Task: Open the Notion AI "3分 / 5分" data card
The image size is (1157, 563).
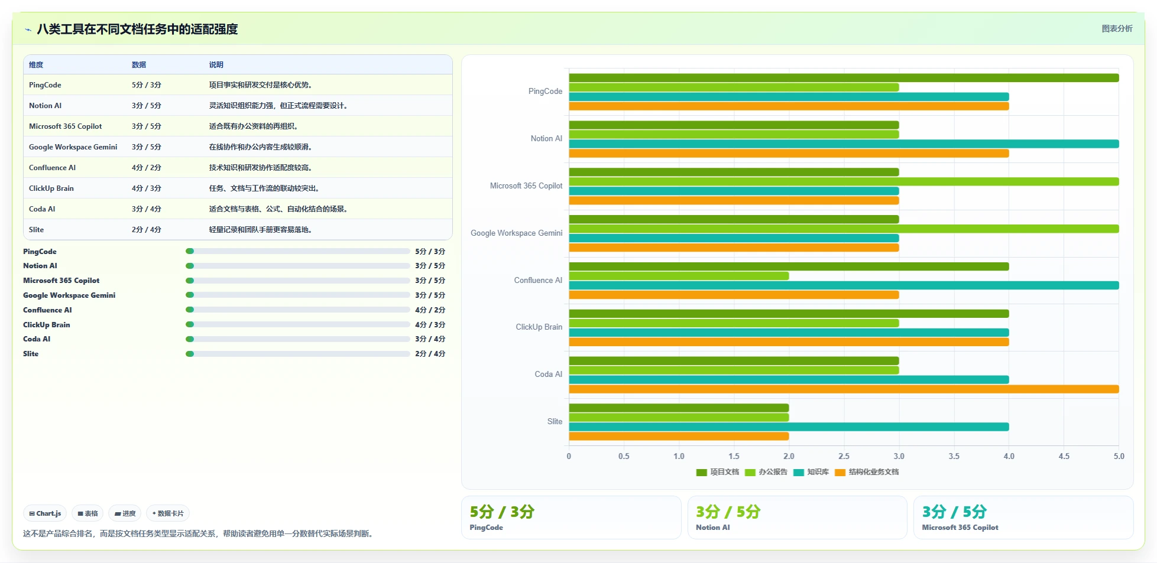Action: click(797, 518)
